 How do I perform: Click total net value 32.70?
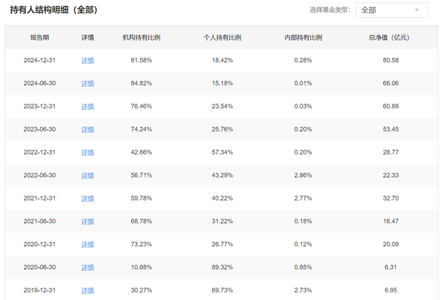391,198
